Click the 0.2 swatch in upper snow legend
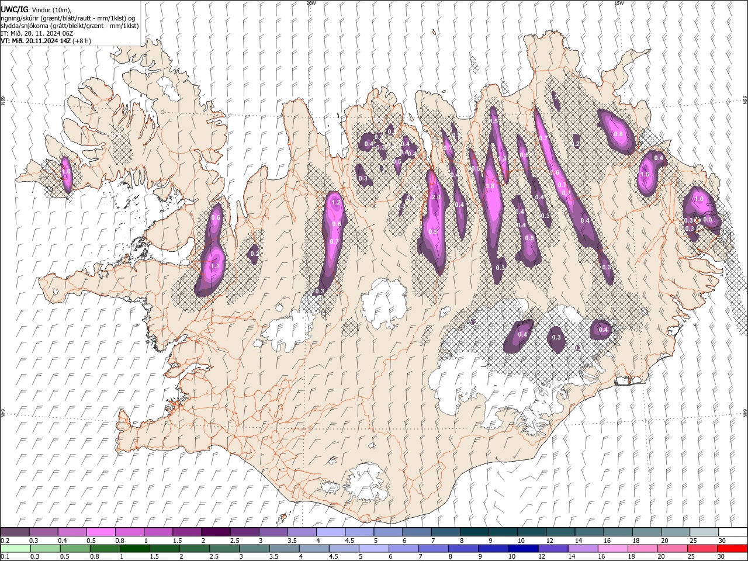 tap(15, 532)
